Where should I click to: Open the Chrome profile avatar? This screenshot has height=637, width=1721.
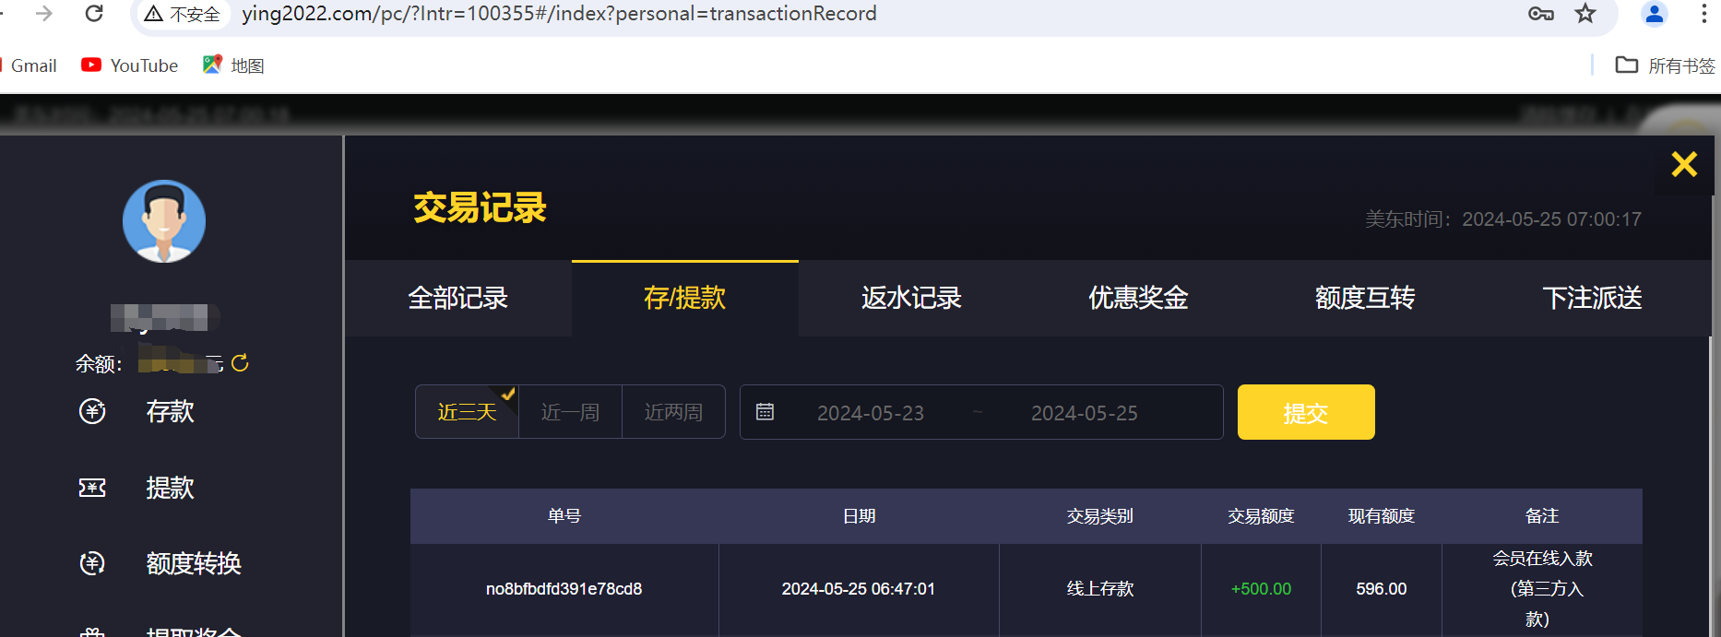[x=1655, y=14]
